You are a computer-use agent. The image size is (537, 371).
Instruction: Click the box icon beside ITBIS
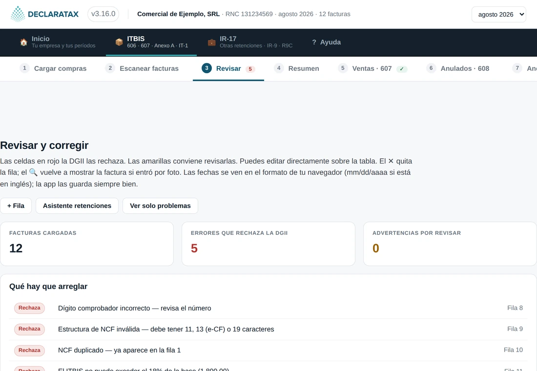tap(119, 42)
